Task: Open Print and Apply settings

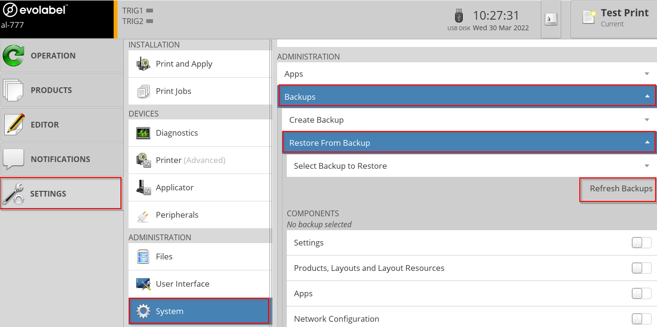Action: pos(200,64)
